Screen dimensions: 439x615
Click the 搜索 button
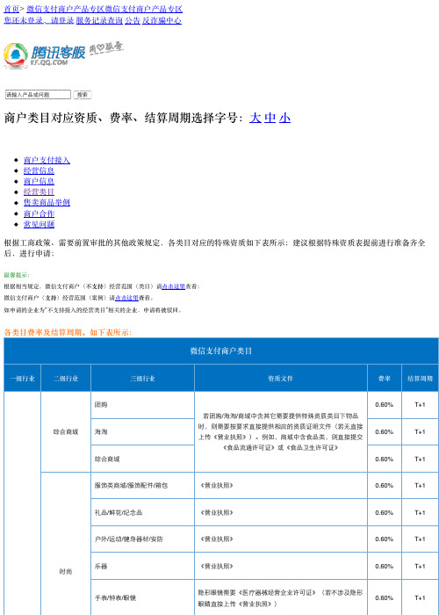[83, 95]
